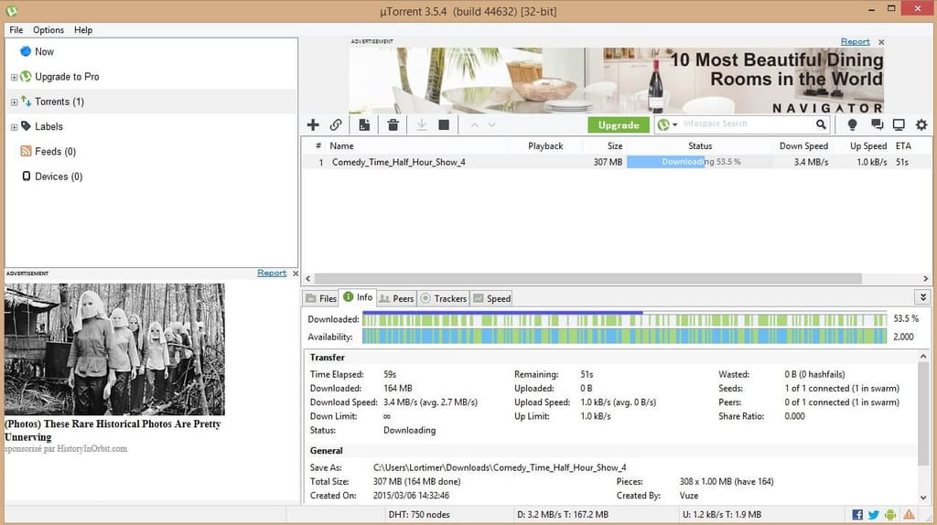
Task: Sort by the Size column header
Action: tap(614, 145)
